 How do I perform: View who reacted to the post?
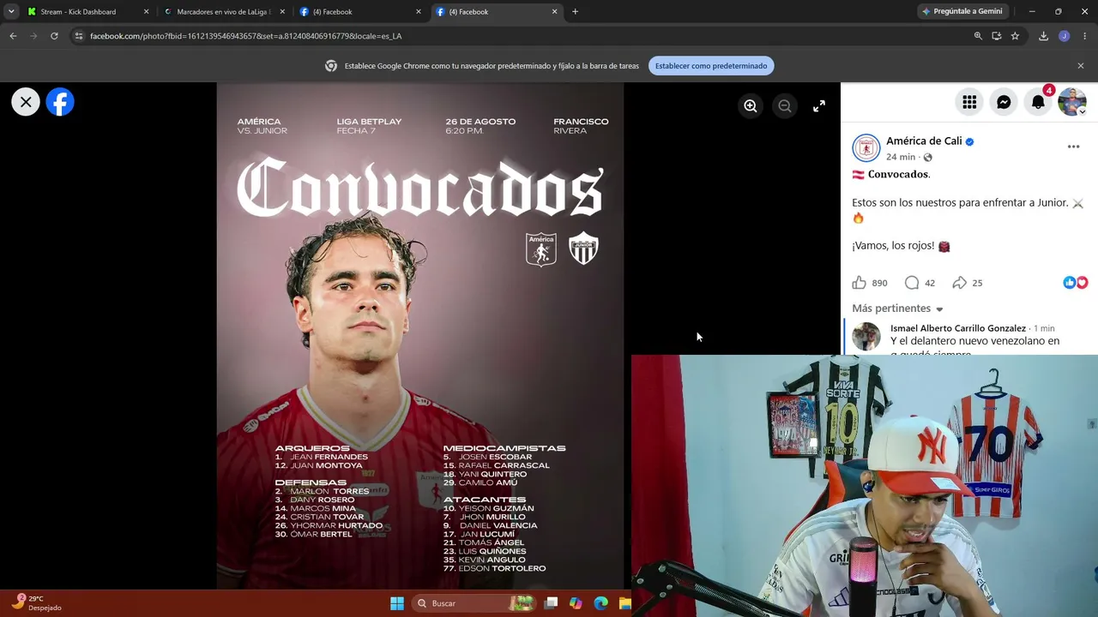pos(1076,283)
